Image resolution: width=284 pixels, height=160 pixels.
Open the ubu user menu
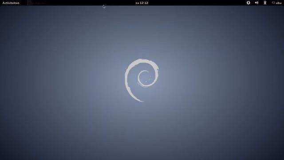click(279, 3)
